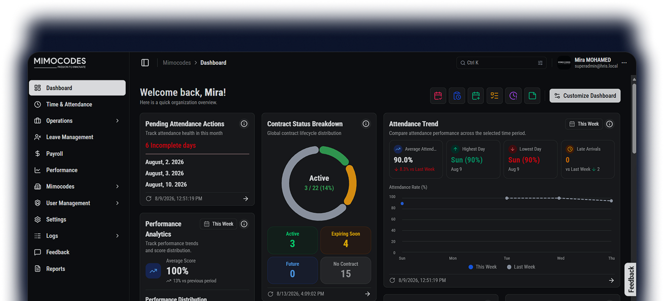Click the blue clipboard-clock quick action icon
Screen dimensions: 664x301
click(457, 96)
